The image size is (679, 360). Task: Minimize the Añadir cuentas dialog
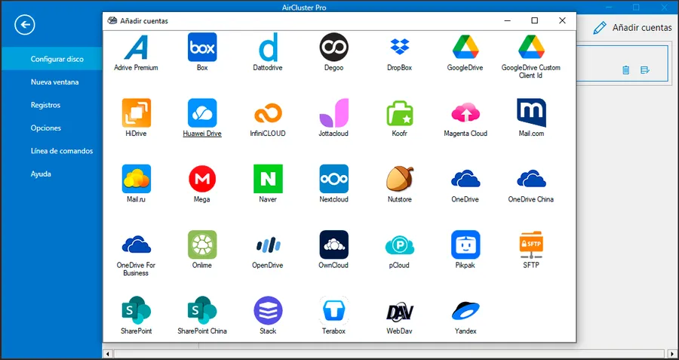coord(508,21)
